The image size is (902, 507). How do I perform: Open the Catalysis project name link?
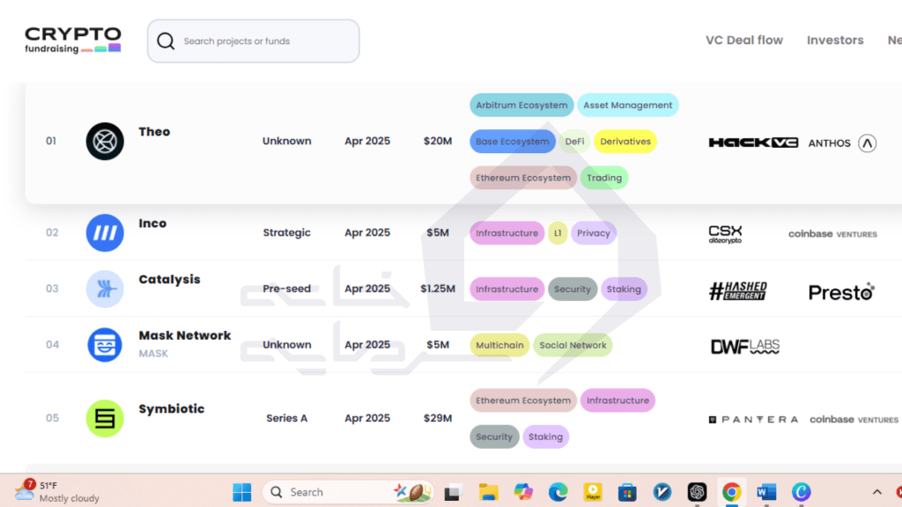(169, 279)
